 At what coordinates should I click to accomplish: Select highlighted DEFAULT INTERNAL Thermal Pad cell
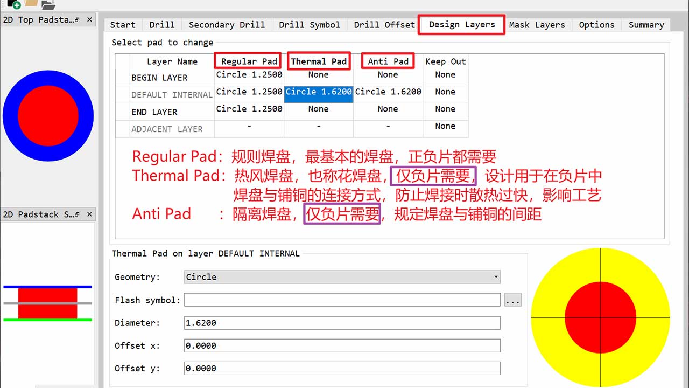pyautogui.click(x=319, y=94)
